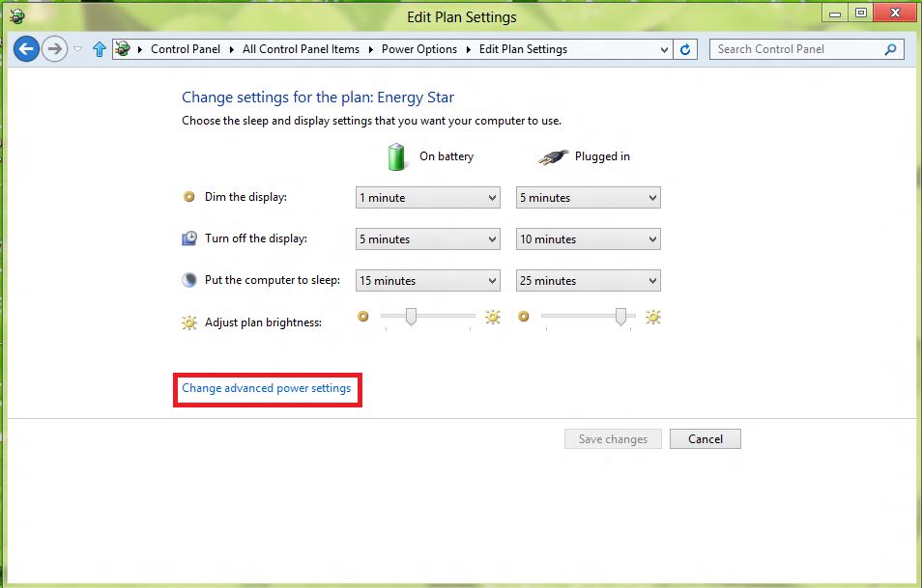The width and height of the screenshot is (922, 588).
Task: Click the high brightness sun icon for battery
Action: [493, 317]
